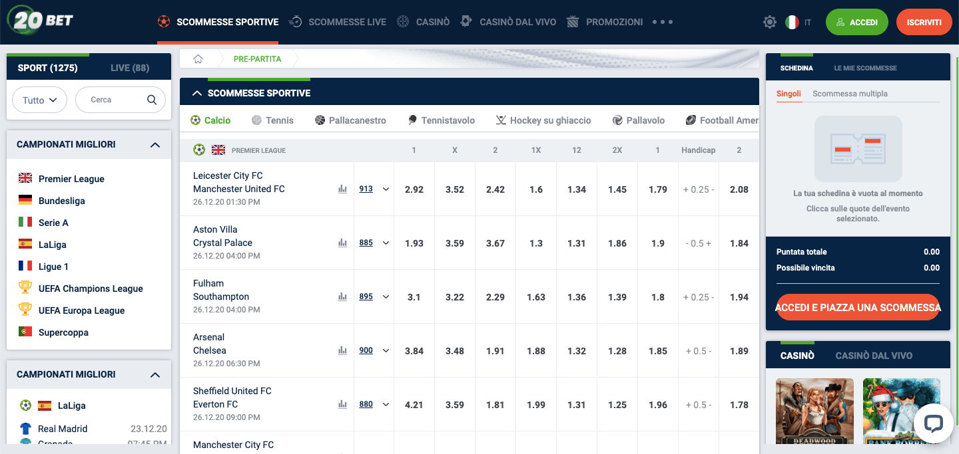Open stats chart for Aston Villa match
This screenshot has width=959, height=454.
(342, 243)
